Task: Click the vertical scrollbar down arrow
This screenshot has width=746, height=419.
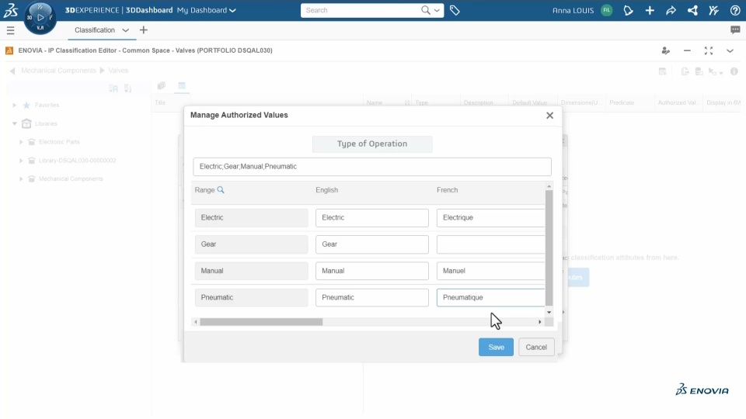Action: tap(549, 312)
